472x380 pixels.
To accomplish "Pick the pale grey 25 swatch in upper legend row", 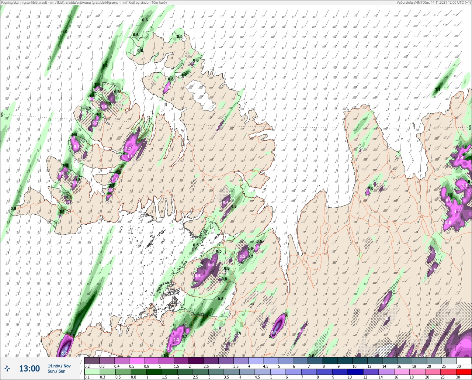I will point(449,360).
